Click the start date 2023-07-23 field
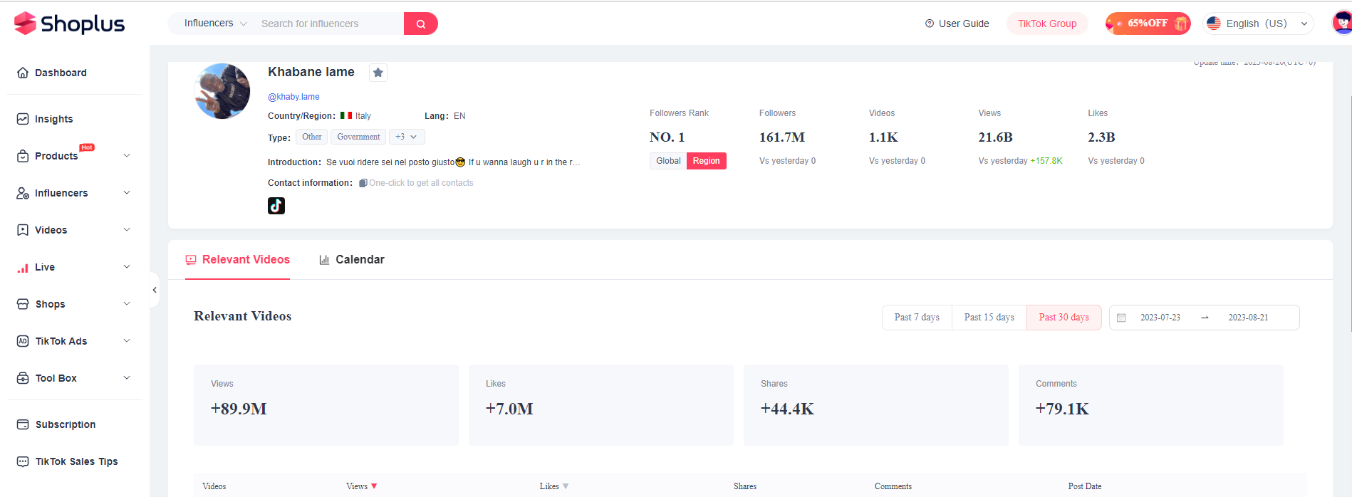This screenshot has height=497, width=1352. (x=1160, y=318)
